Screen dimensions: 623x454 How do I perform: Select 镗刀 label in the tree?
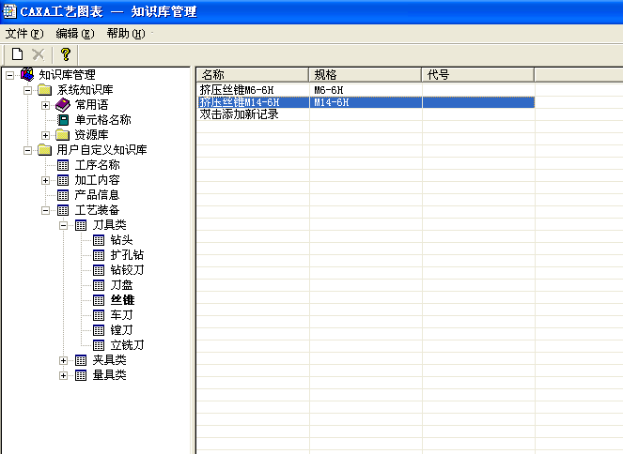pyautogui.click(x=121, y=330)
